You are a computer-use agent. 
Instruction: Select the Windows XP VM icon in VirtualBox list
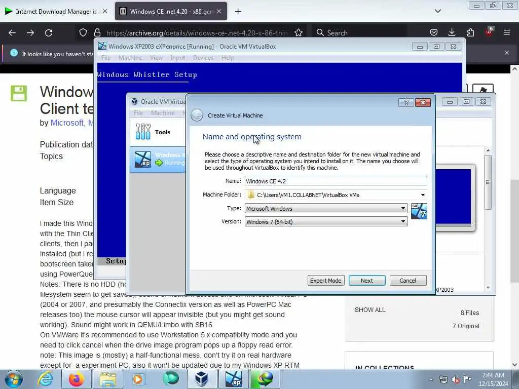142,160
